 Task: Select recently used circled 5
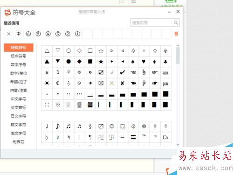pos(38,34)
